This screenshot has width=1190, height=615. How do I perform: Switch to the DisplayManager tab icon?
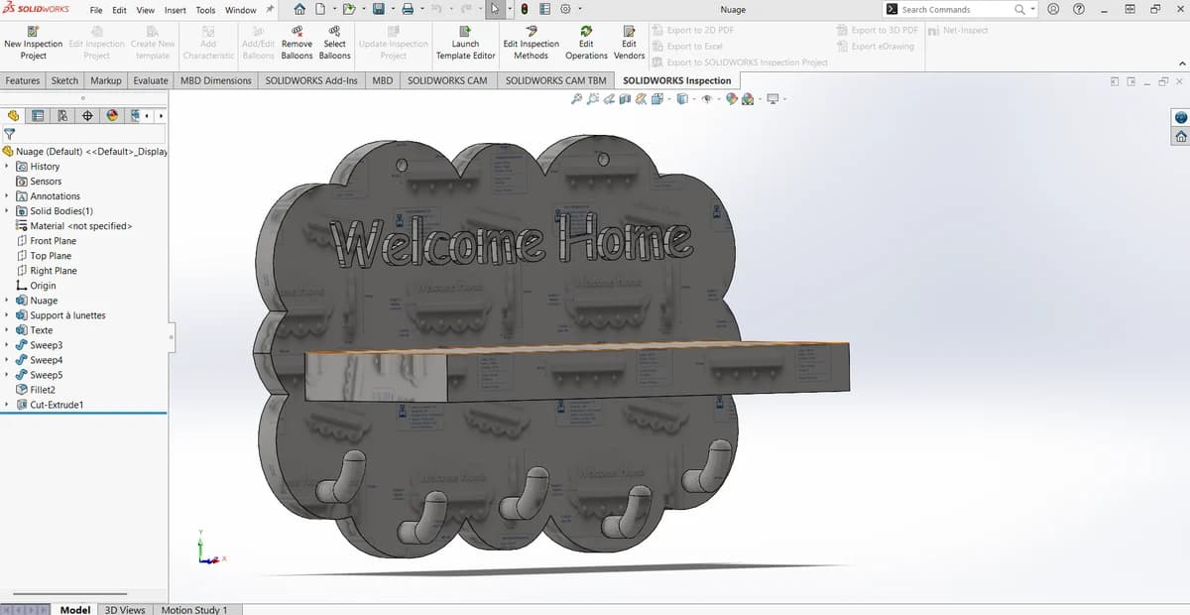tap(112, 115)
